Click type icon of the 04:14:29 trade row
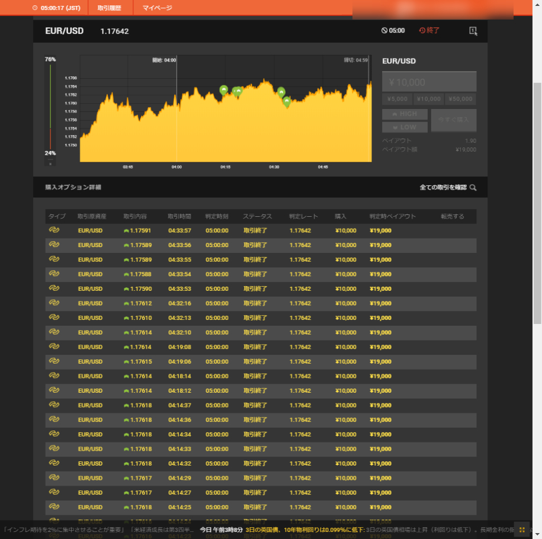 pyautogui.click(x=54, y=477)
